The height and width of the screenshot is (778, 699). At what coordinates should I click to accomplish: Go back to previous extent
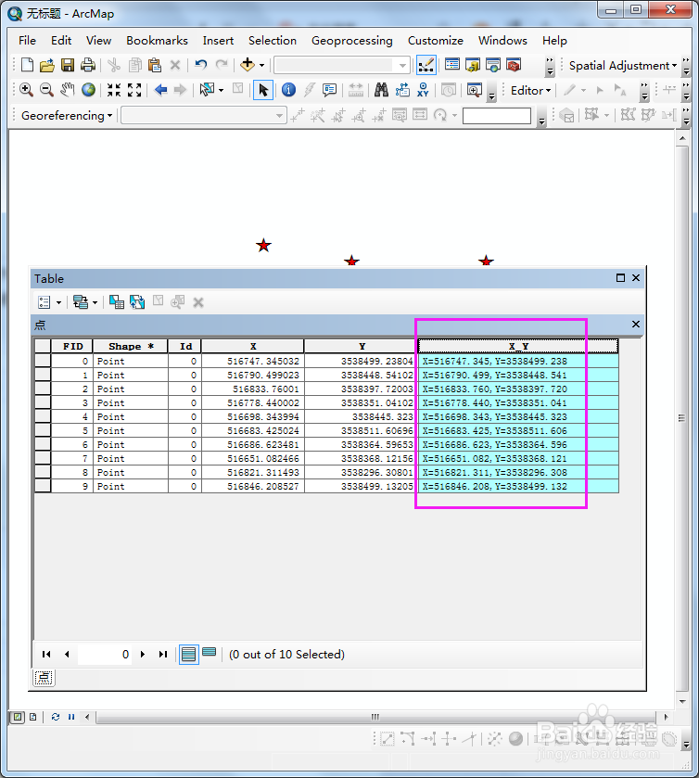pyautogui.click(x=160, y=90)
